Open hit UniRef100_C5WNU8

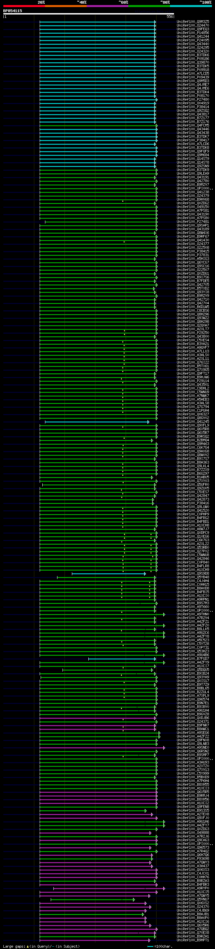pos(193,555)
